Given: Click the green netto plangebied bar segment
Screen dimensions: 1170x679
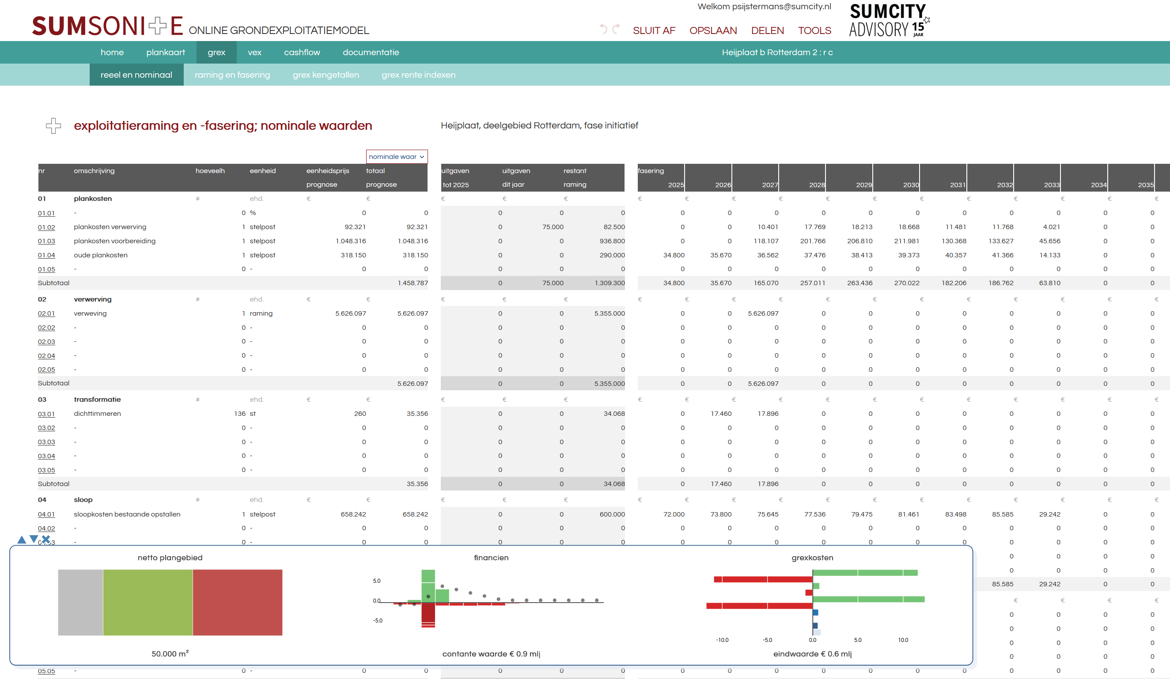Looking at the screenshot, I should tap(148, 602).
